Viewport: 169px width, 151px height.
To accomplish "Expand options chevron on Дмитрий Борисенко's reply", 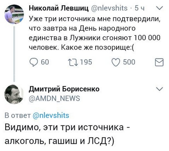I will pos(160,89).
